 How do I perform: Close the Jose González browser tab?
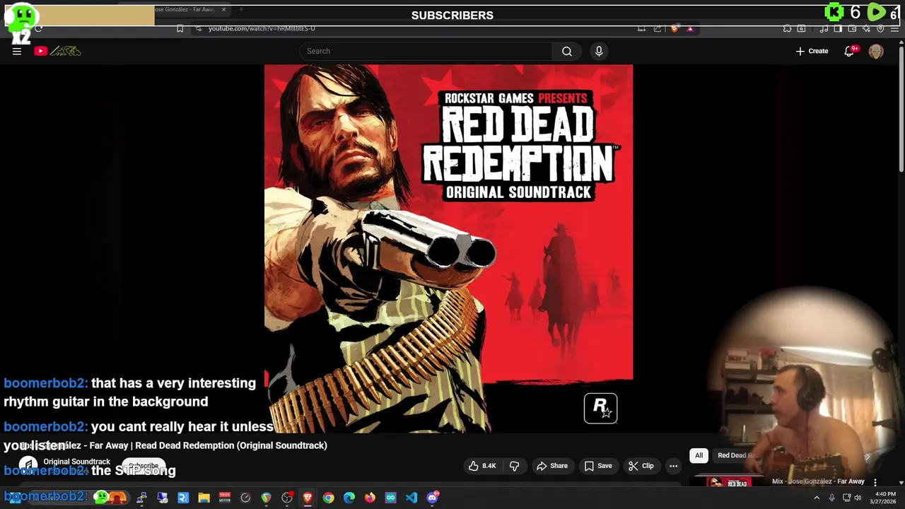224,9
